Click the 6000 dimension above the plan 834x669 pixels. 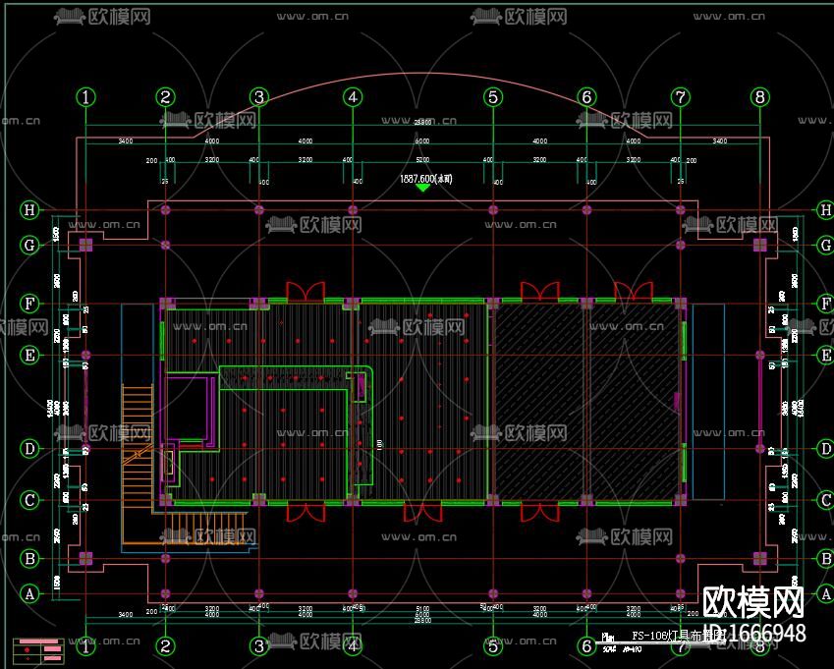point(422,140)
